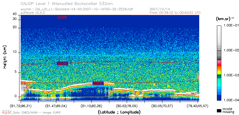Click the '0' height axis tick label
The image size is (239, 115).
coord(16,96)
